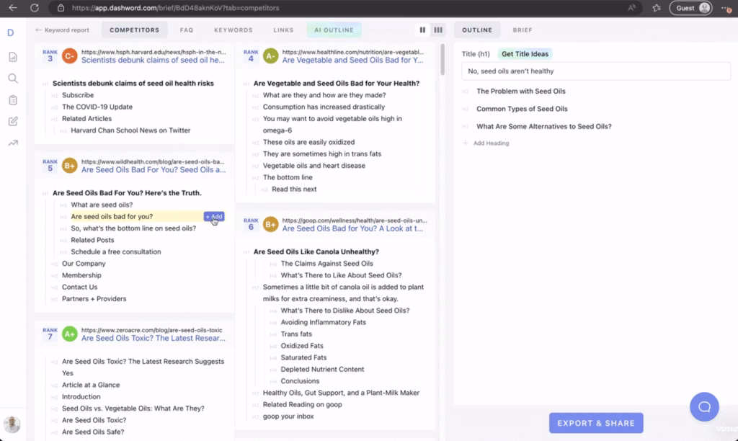Click the Dashword logo icon
Viewport: 738px width, 441px height.
pos(11,32)
